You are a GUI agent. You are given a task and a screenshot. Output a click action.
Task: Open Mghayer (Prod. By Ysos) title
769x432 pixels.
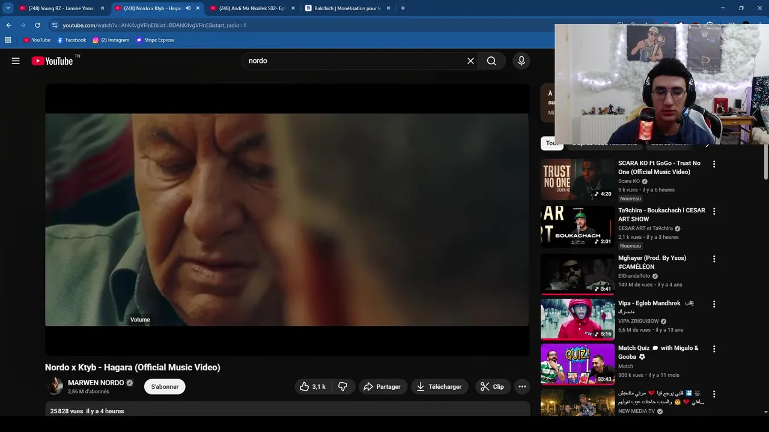click(652, 262)
